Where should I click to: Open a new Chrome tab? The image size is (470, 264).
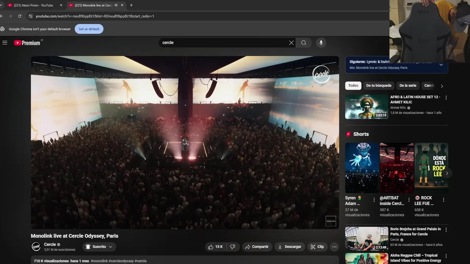pos(131,5)
